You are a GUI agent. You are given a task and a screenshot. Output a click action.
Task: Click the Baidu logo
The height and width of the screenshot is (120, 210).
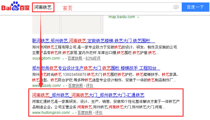point(15,6)
